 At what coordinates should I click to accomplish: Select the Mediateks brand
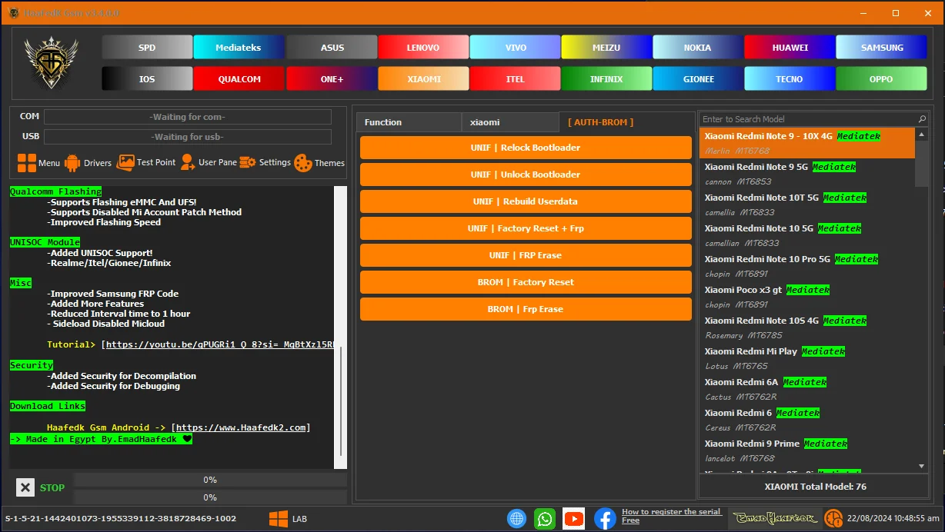[239, 48]
